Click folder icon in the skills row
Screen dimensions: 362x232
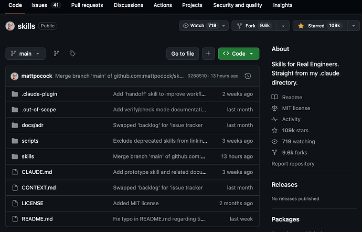[15, 156]
